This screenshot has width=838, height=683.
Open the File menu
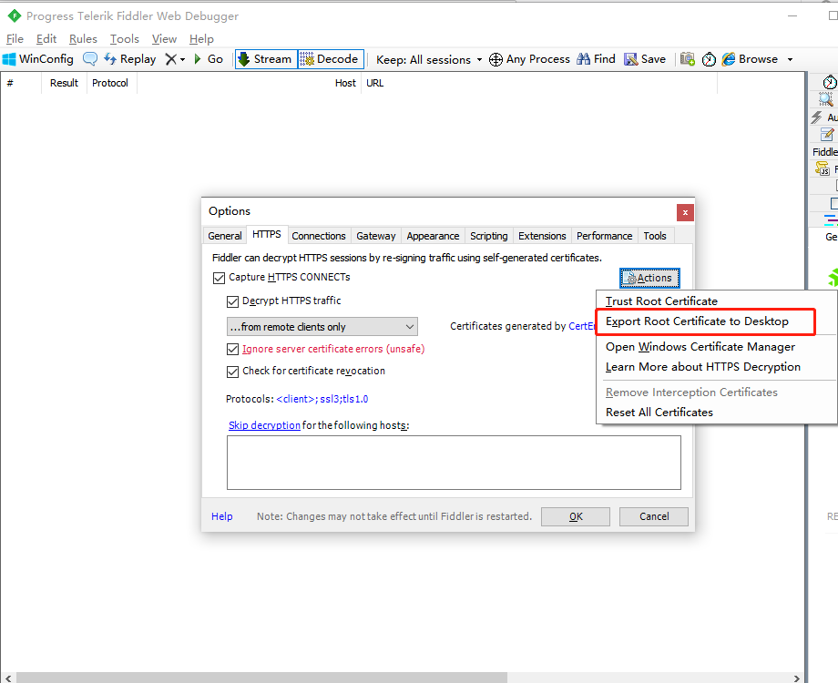click(15, 39)
